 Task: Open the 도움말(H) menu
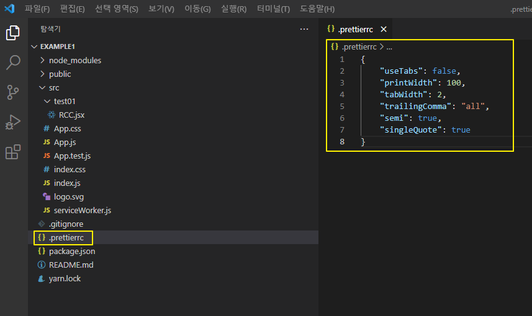pos(317,9)
